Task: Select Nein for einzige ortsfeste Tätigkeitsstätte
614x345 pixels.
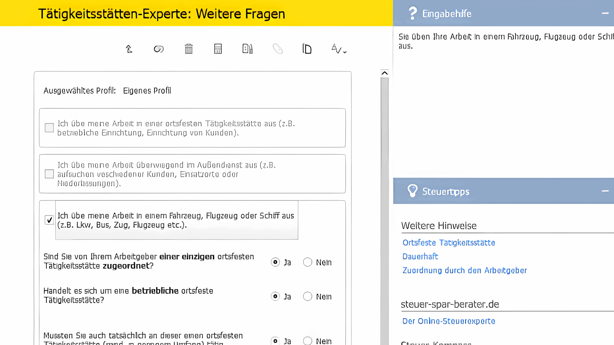Action: pos(308,262)
